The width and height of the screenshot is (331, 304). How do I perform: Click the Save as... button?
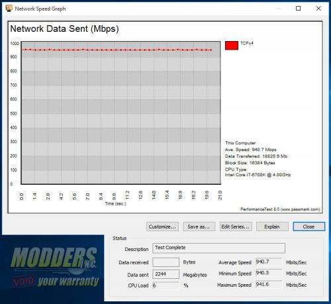tap(199, 227)
